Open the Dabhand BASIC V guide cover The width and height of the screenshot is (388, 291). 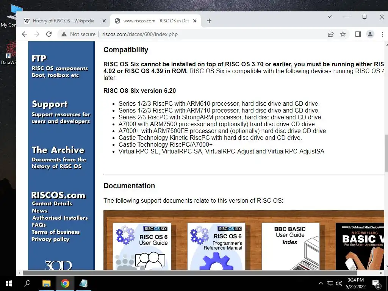coord(360,246)
